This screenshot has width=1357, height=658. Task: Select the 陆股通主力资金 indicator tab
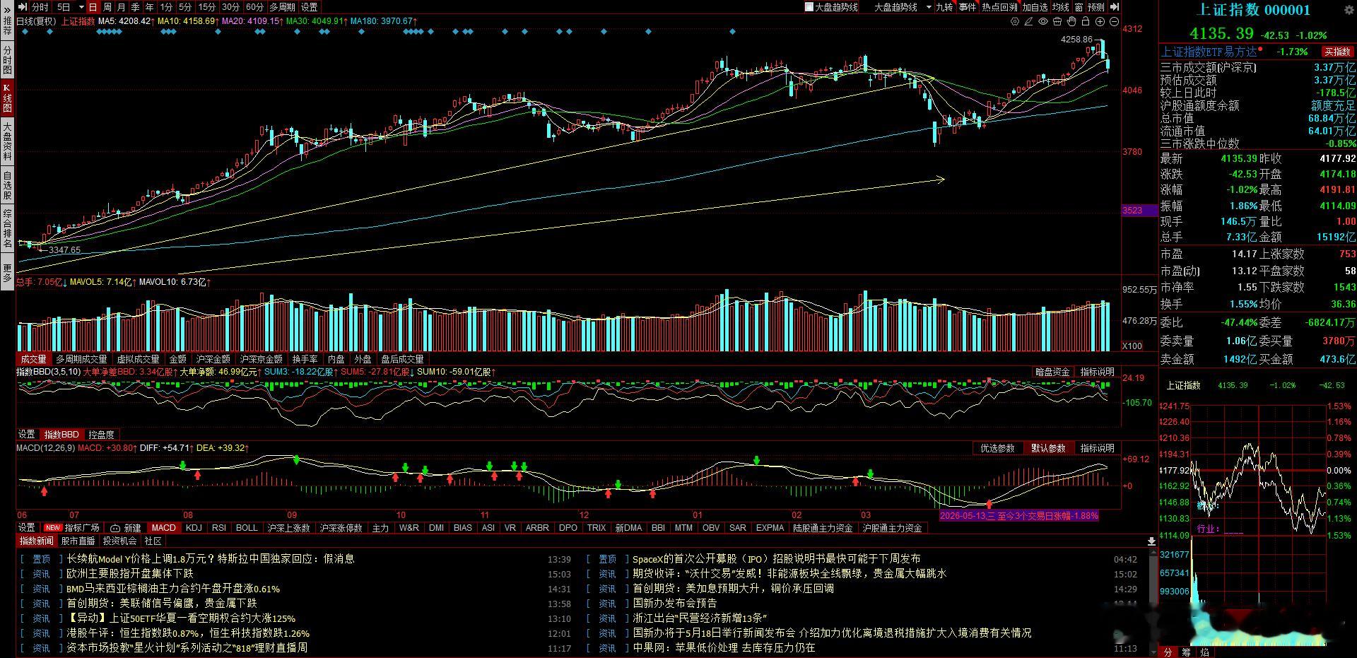pos(823,528)
